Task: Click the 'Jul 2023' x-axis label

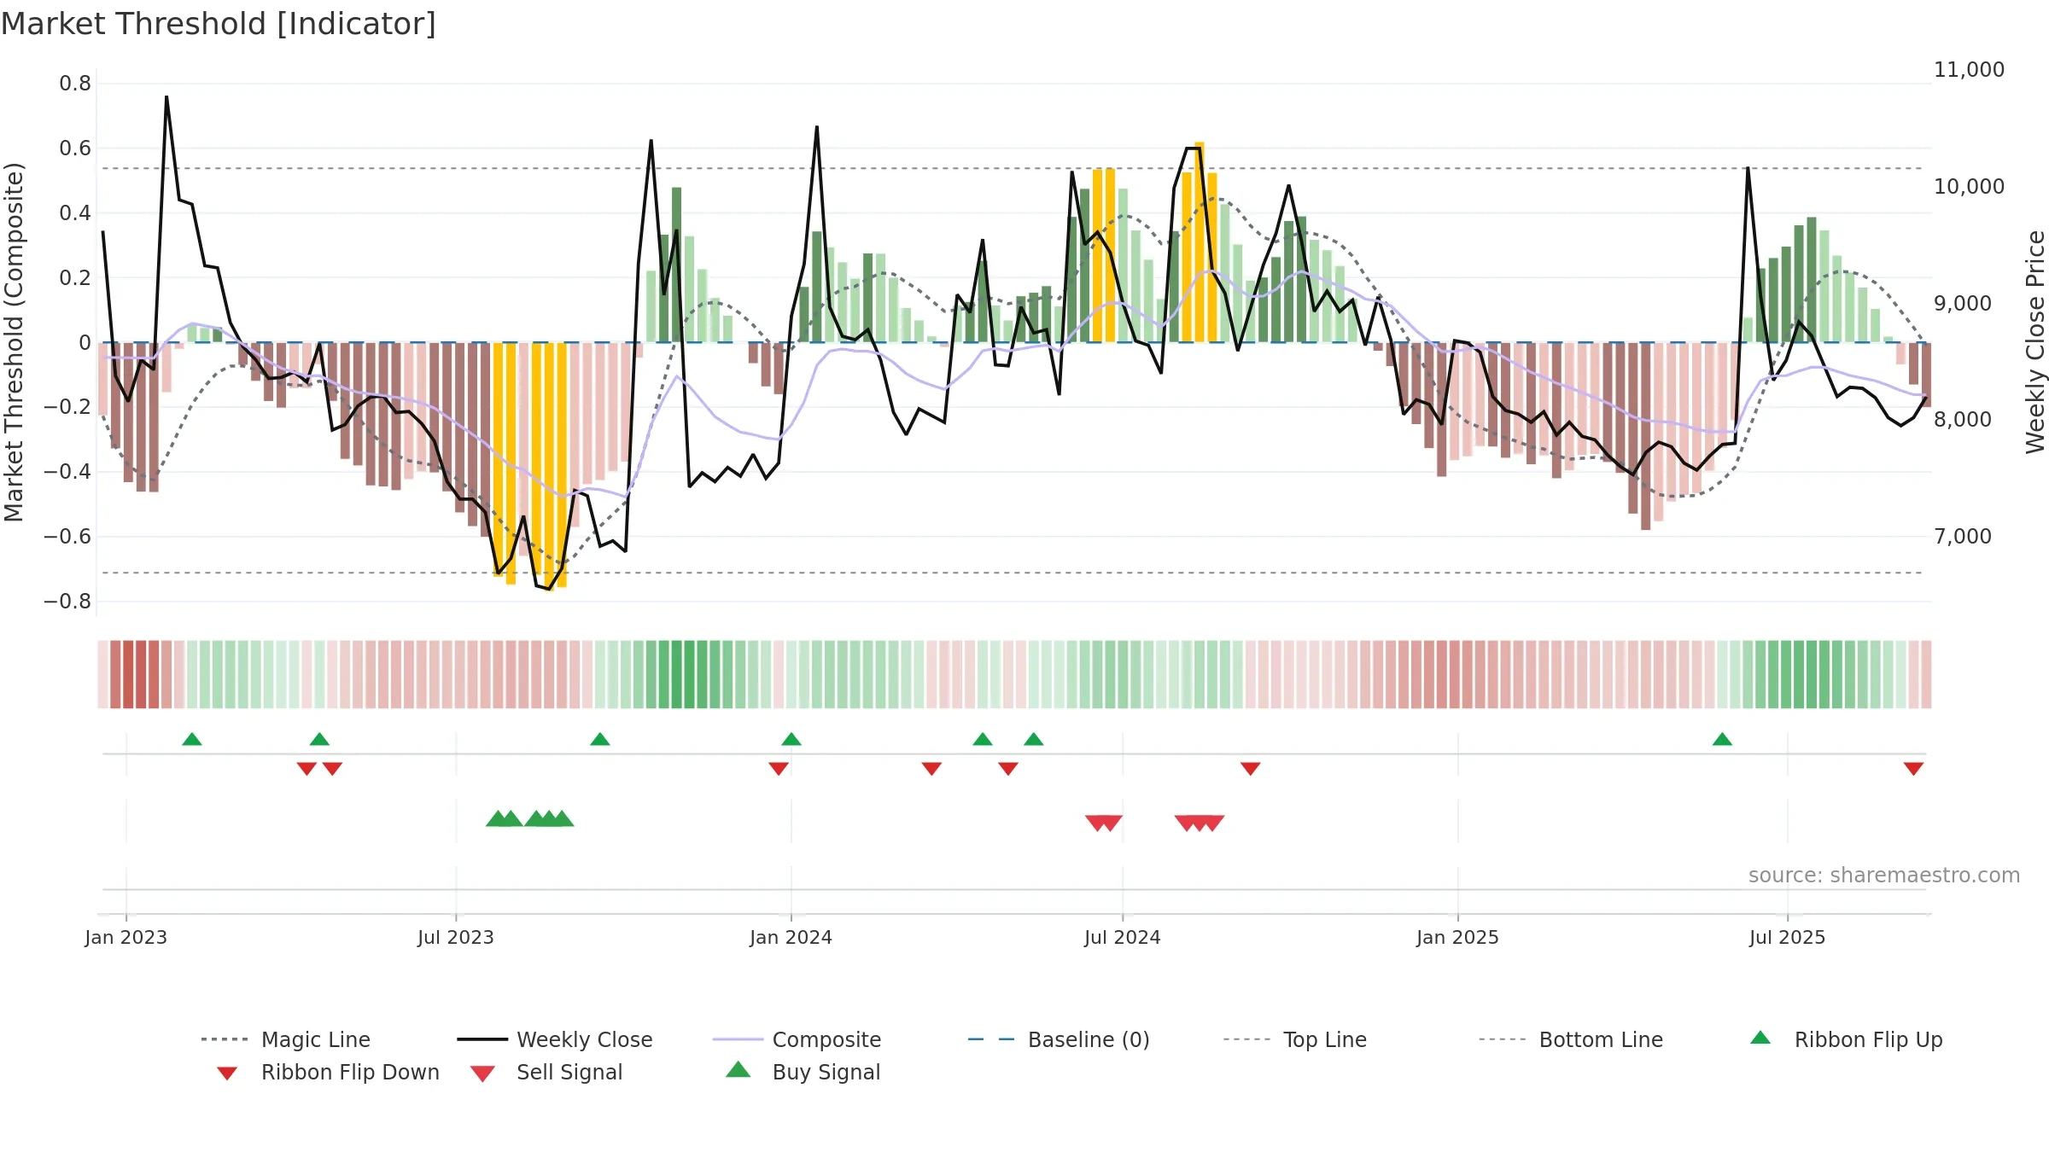Action: click(456, 938)
